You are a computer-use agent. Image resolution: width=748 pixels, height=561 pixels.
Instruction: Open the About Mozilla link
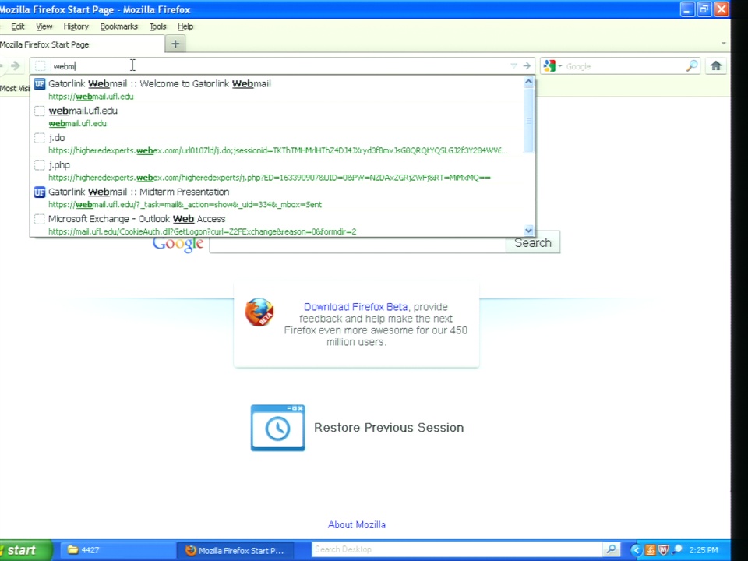pyautogui.click(x=357, y=524)
